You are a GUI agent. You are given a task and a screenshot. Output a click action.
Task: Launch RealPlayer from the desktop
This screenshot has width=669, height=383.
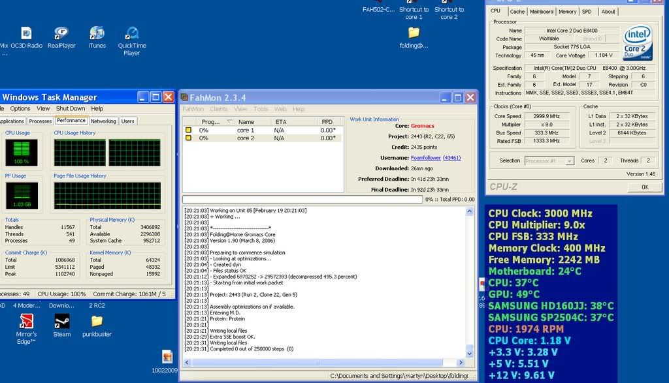61,37
